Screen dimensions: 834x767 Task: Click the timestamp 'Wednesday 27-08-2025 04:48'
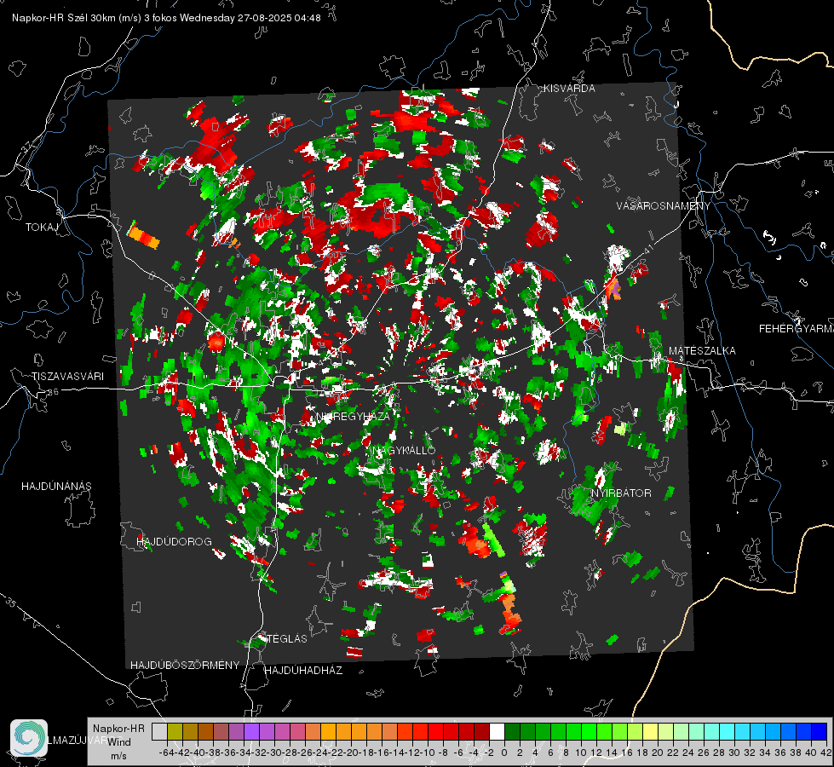[250, 18]
